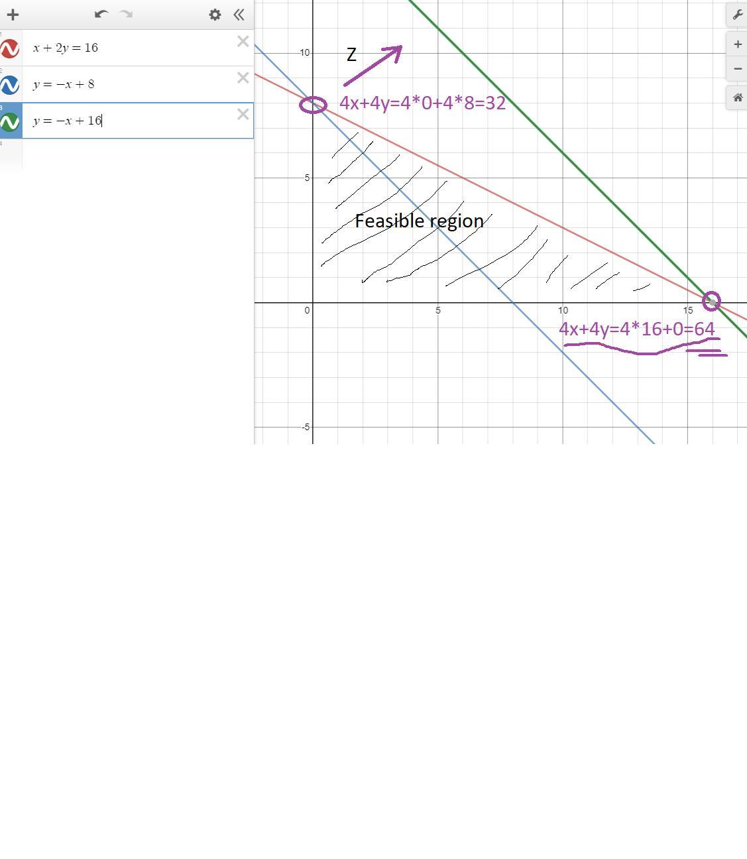Zoom out on the graph
The width and height of the screenshot is (747, 859).
[737, 68]
